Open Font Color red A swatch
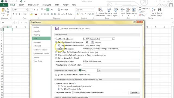Image resolution: width=174 pixels, height=98 pixels. tap(36, 14)
